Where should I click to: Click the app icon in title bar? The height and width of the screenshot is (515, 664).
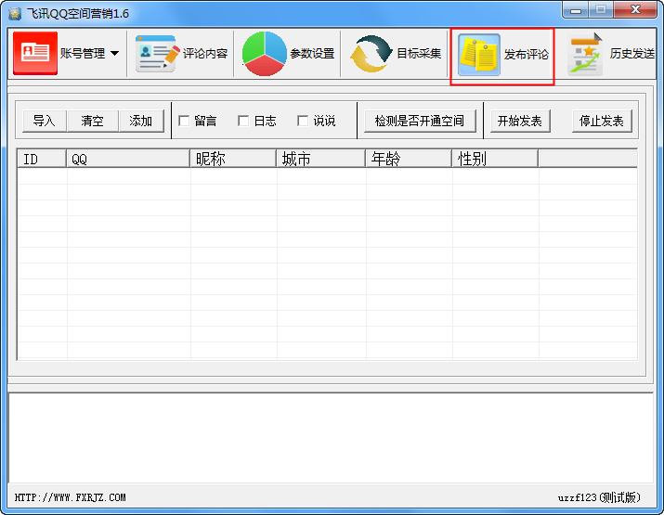[x=15, y=14]
